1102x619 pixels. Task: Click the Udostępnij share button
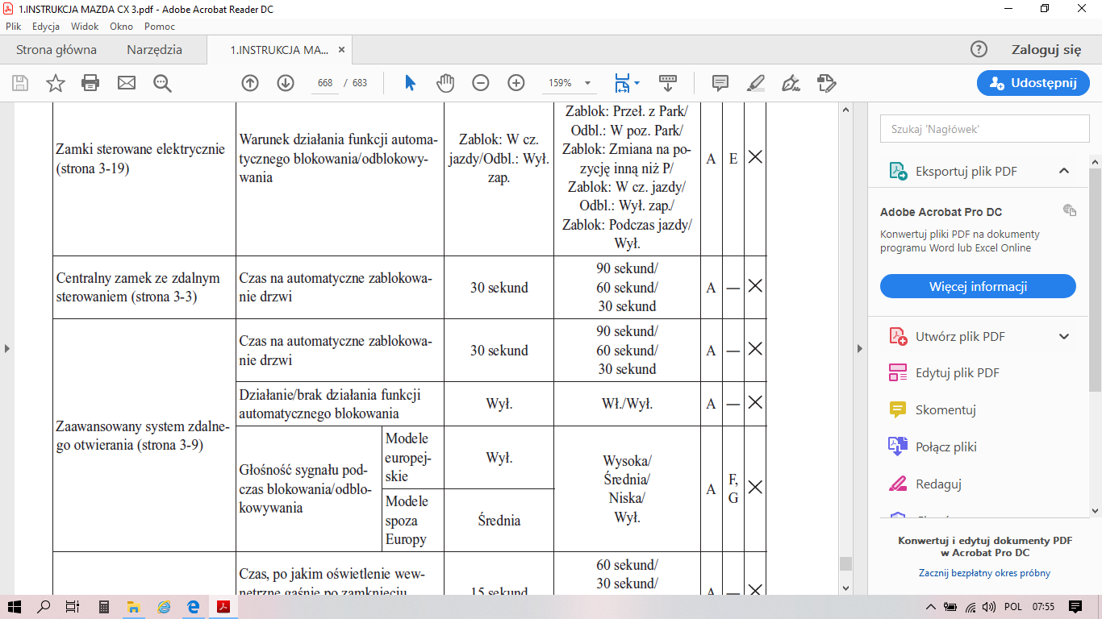pyautogui.click(x=1033, y=83)
